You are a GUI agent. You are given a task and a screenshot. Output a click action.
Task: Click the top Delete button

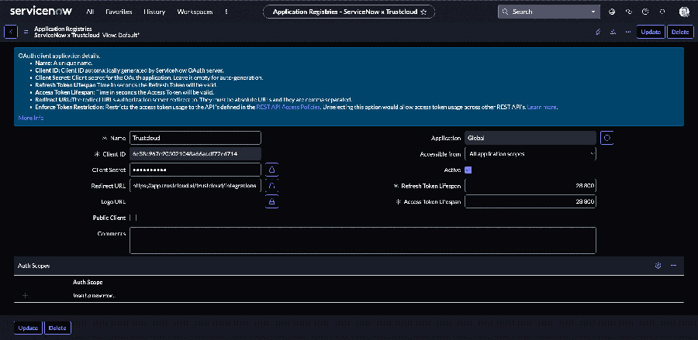click(x=680, y=32)
